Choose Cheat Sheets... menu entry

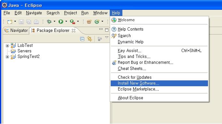point(159,69)
